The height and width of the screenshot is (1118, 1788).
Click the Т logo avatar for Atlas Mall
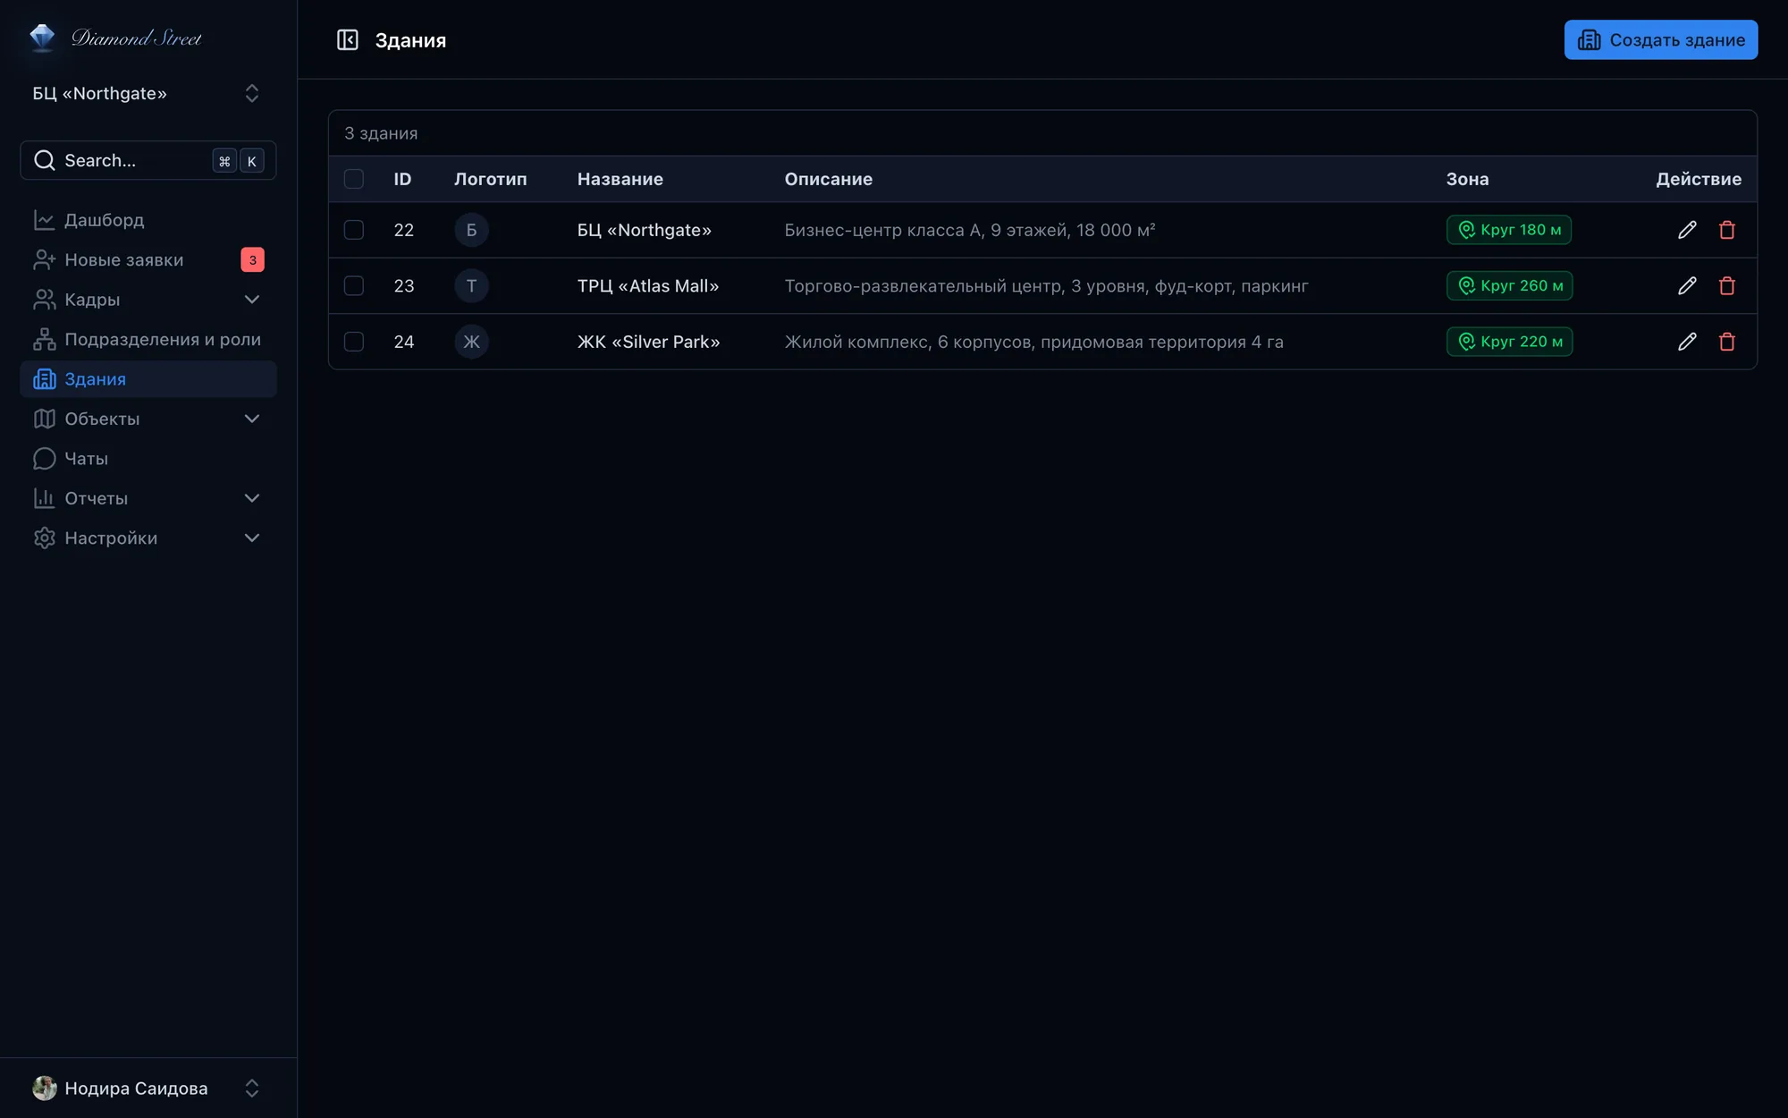(x=471, y=286)
